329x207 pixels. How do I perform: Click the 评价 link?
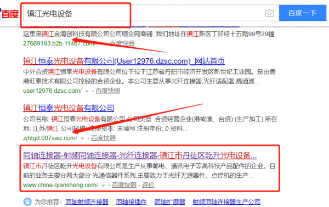tap(148, 185)
